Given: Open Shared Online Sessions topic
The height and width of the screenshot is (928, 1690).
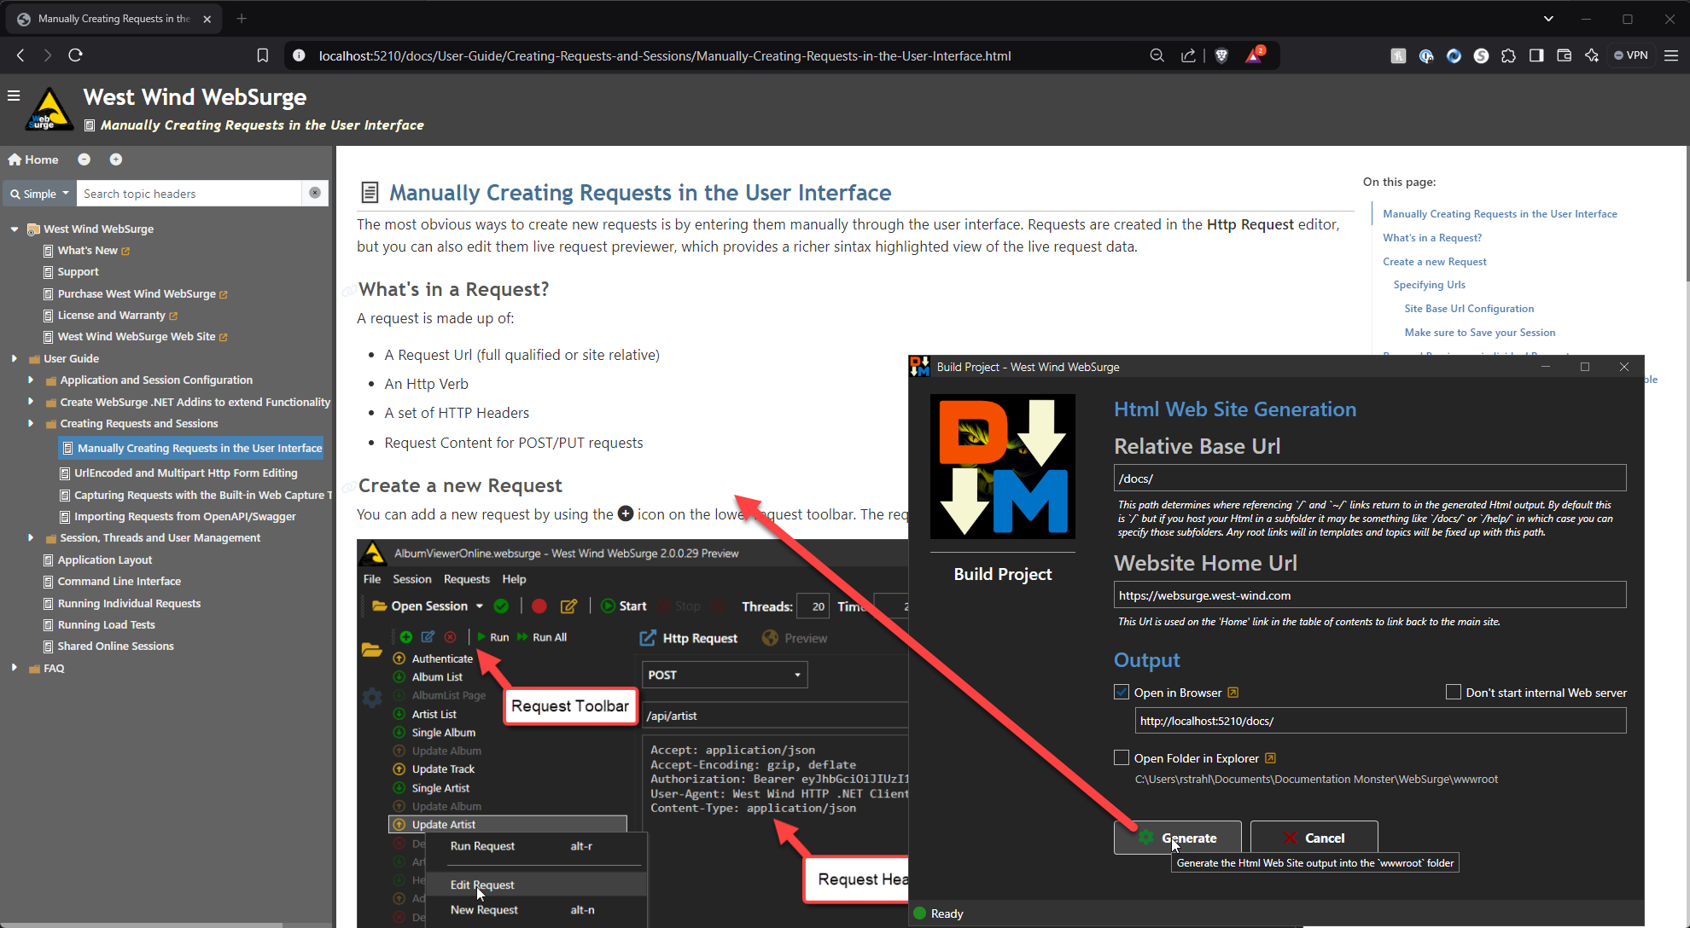Looking at the screenshot, I should pos(116,646).
